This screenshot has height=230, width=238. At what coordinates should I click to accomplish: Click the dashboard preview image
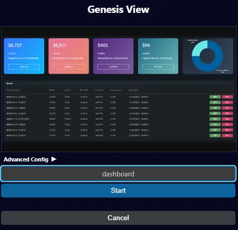click(118, 89)
